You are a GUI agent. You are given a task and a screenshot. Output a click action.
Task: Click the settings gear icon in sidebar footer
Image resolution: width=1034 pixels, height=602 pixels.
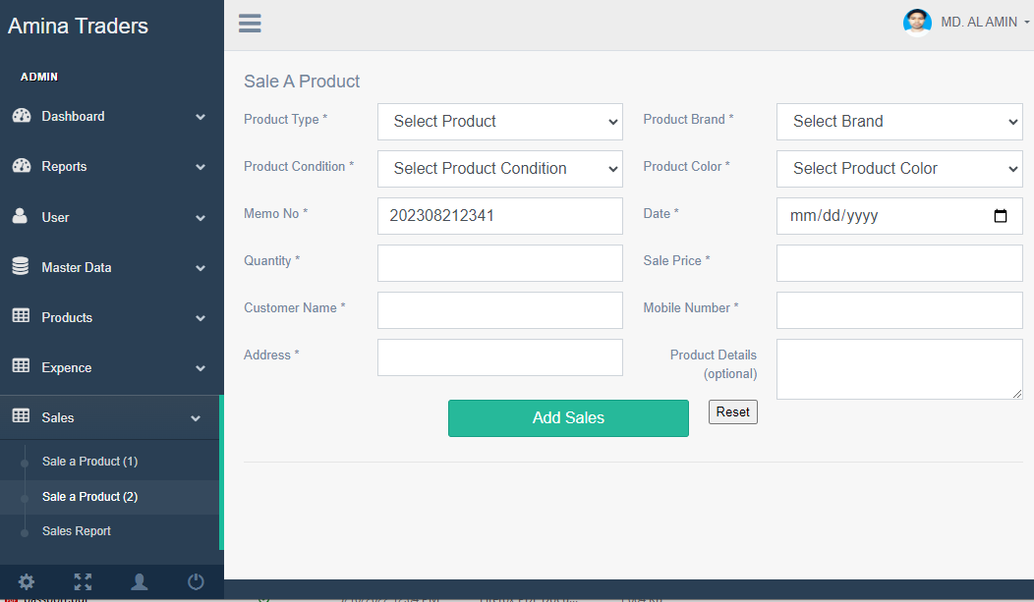pyautogui.click(x=27, y=581)
